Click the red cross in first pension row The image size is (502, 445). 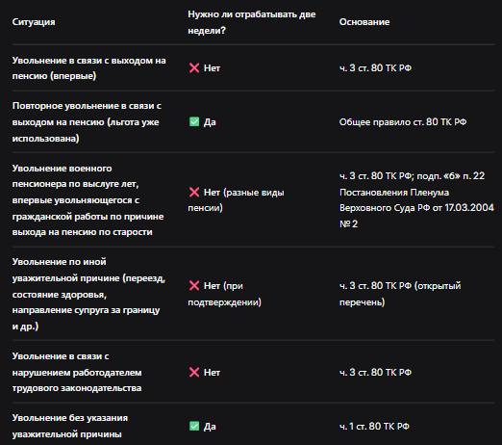coord(194,68)
